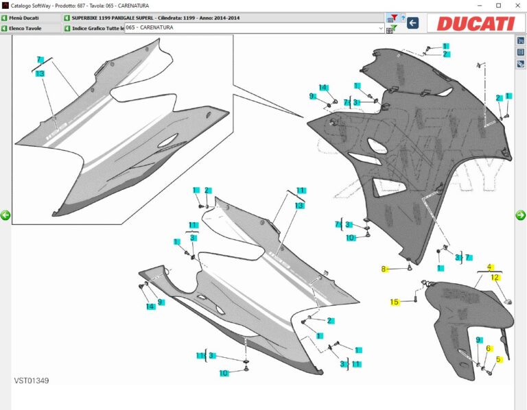
Task: Select cyan callout 9 next to the fender
Action: (x=478, y=340)
